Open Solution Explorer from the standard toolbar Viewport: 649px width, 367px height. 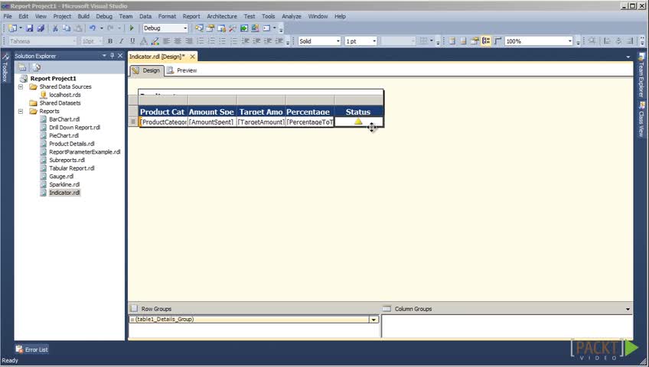200,28
